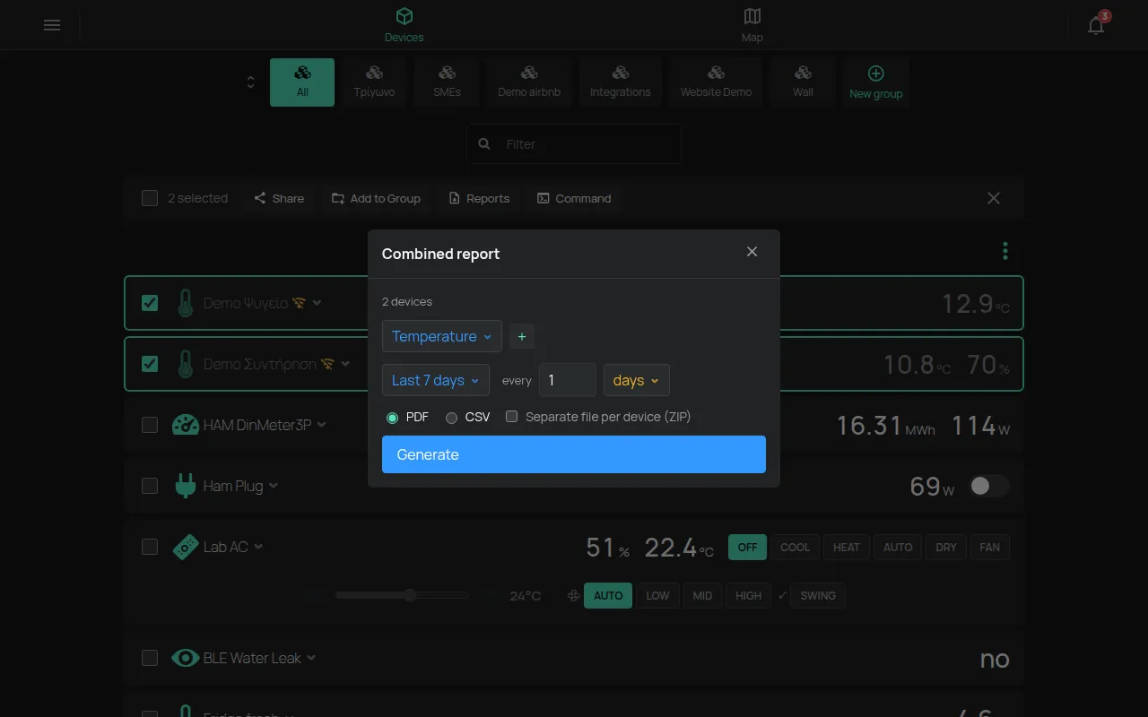Select the CSV radio button
The image size is (1148, 717).
pyautogui.click(x=452, y=418)
